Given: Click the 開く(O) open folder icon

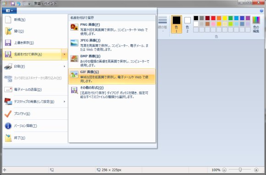Looking at the screenshot, I should coord(8,31).
